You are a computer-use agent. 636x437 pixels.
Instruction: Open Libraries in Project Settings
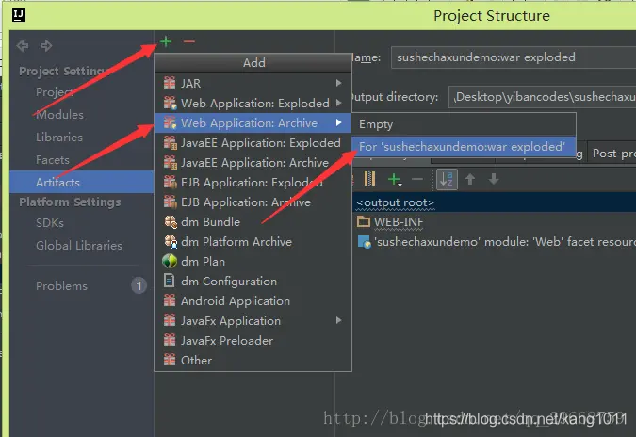point(59,138)
